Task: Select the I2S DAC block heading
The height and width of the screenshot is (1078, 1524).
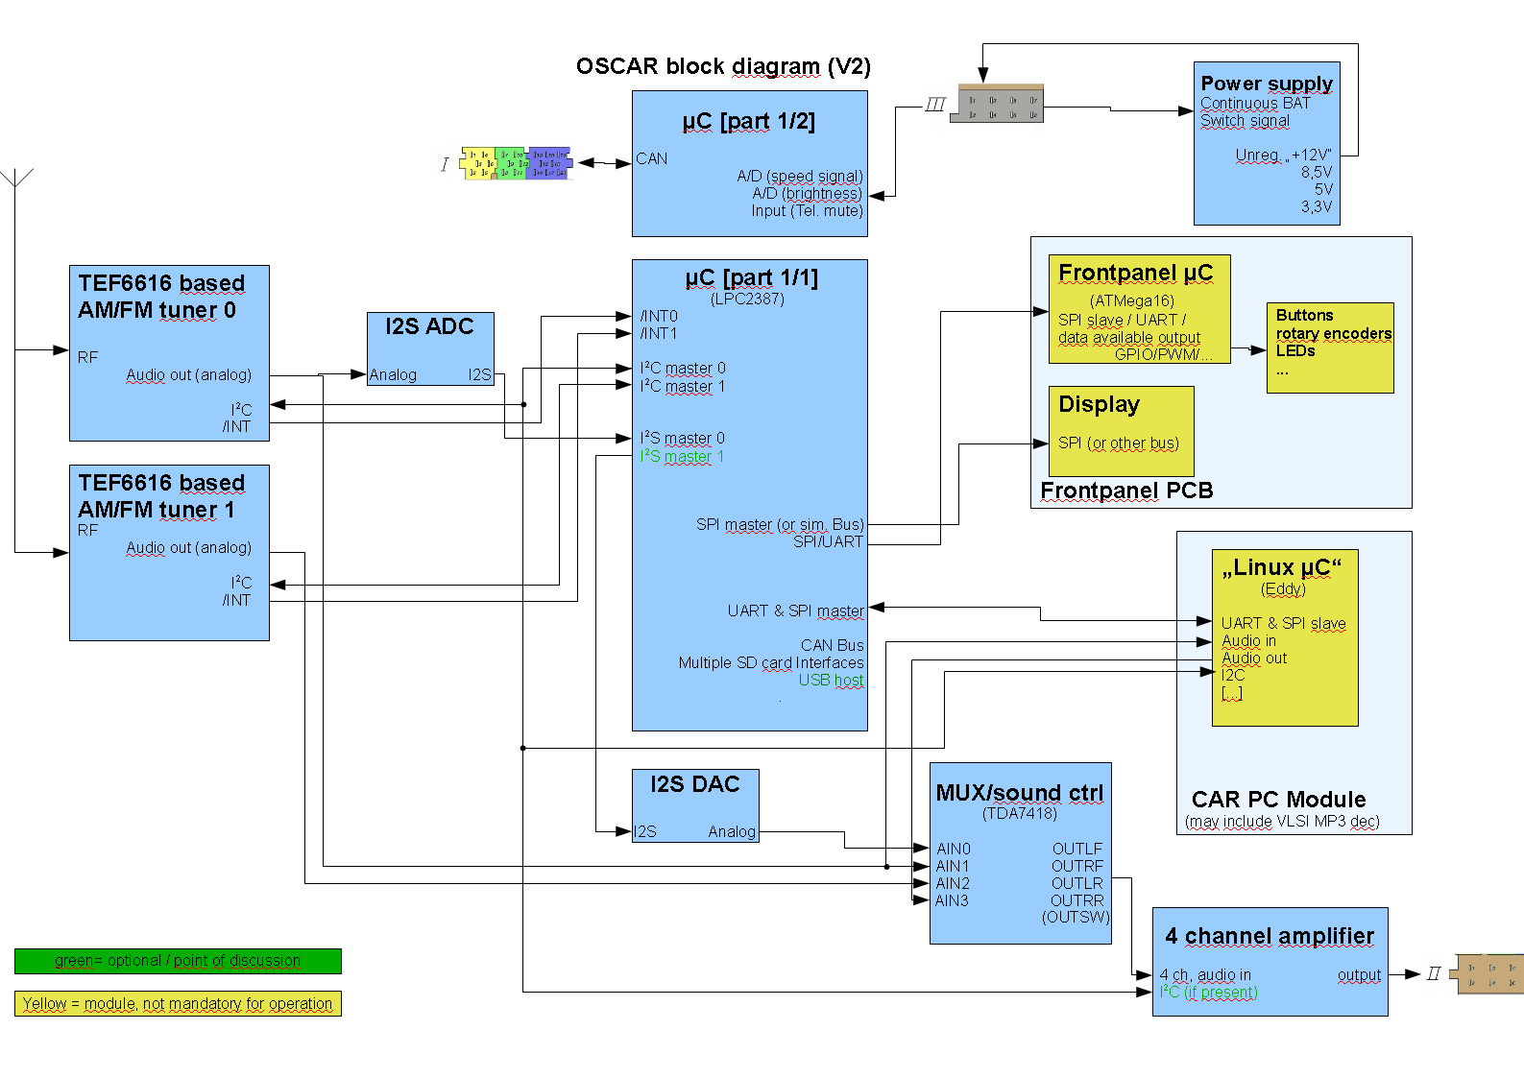Action: [x=695, y=784]
